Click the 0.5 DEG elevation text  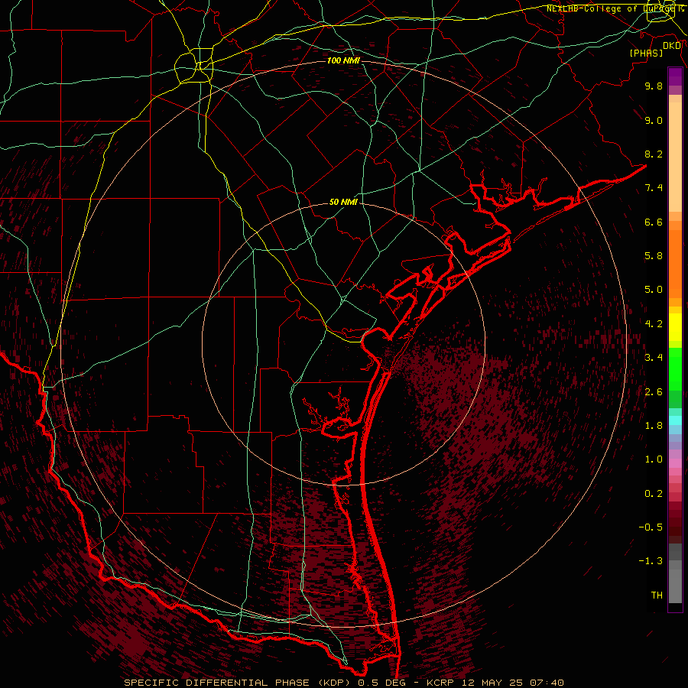[381, 683]
